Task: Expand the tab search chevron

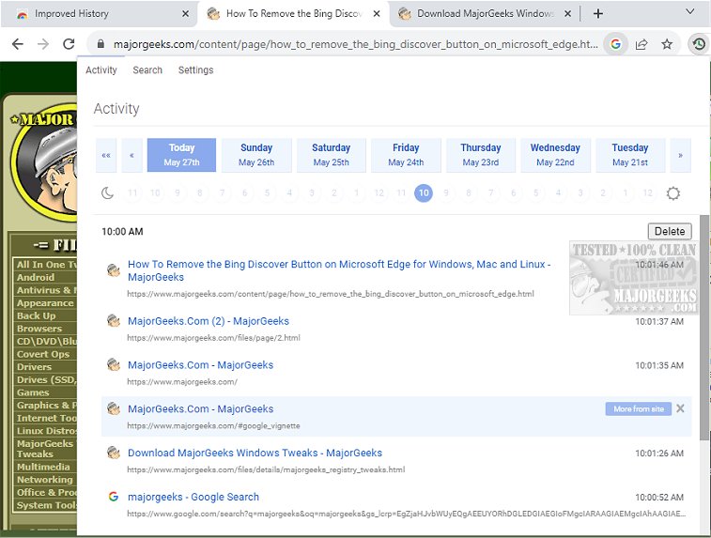Action: (x=690, y=12)
